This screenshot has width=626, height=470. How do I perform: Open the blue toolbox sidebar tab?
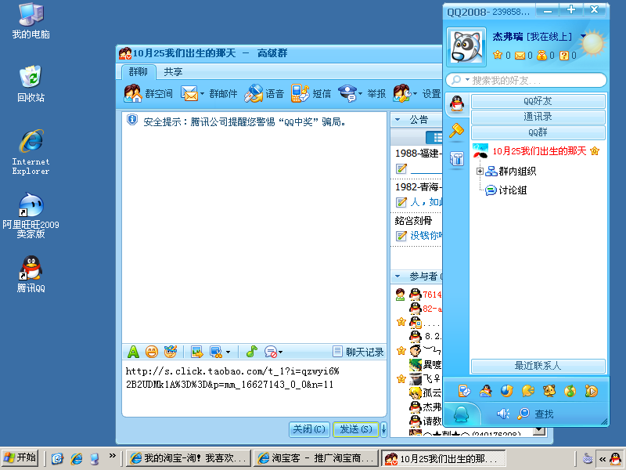457,159
